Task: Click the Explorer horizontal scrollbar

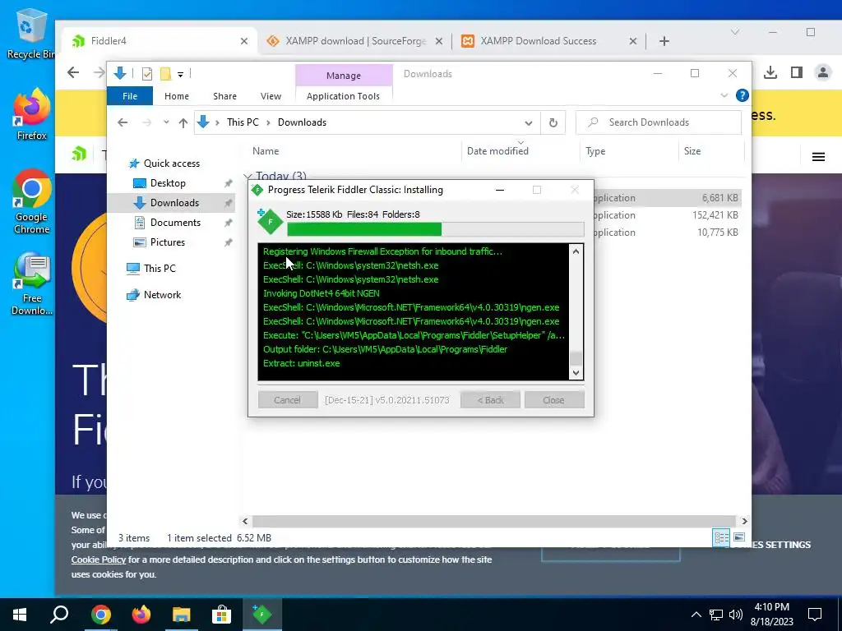Action: pos(494,521)
